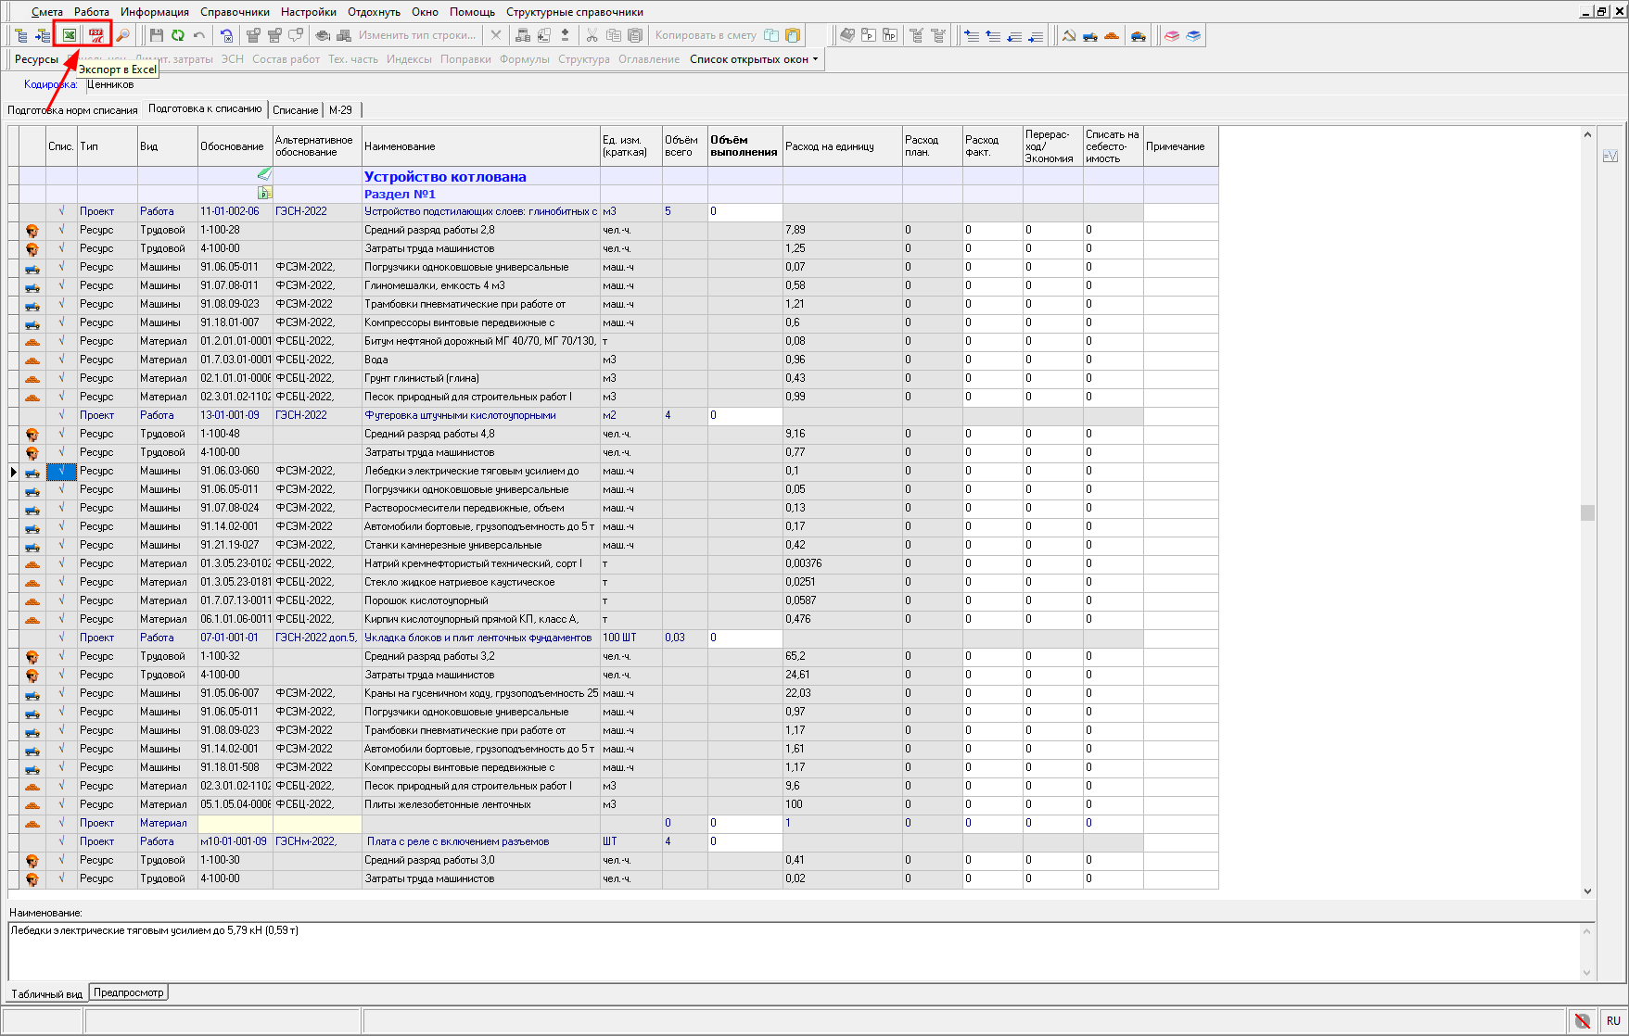
Task: Click the Export to Excel icon
Action: [x=70, y=35]
